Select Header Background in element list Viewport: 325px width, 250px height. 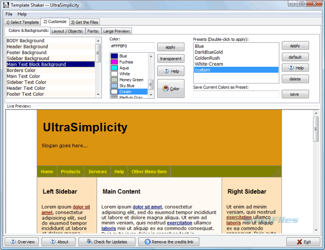(50, 47)
